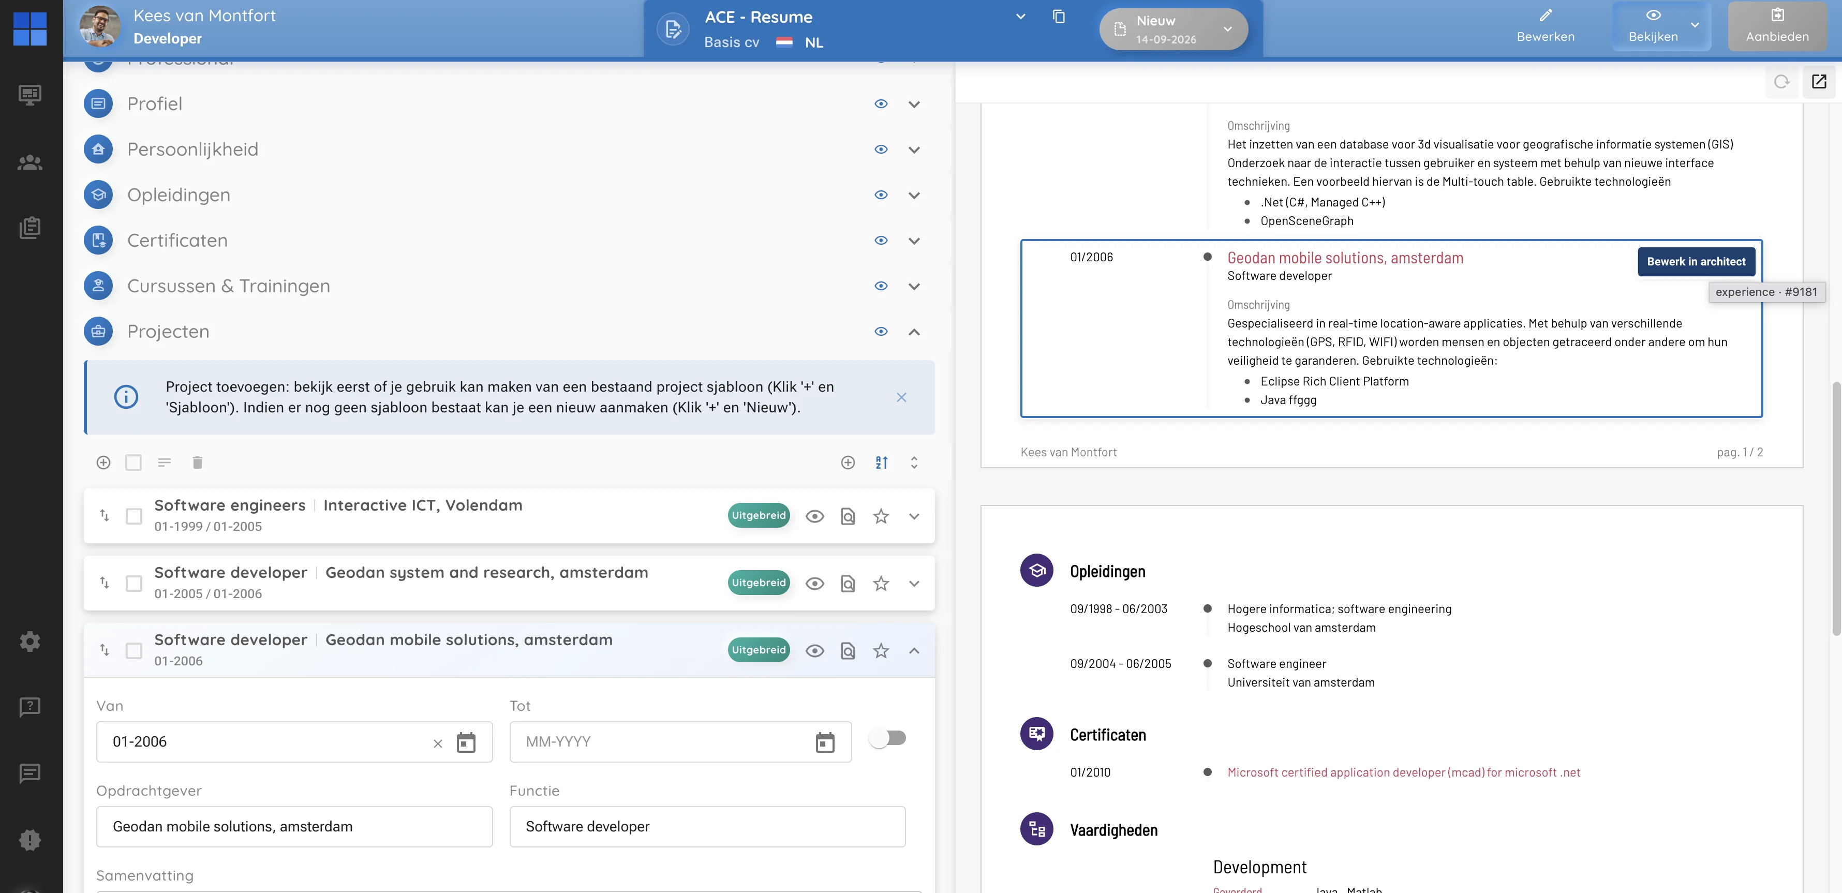Click the sort projects by date icon
1842x893 pixels.
(882, 463)
